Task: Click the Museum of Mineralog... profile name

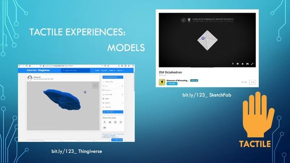Action: (x=178, y=81)
